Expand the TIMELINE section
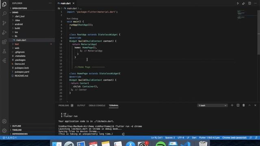 17,130
